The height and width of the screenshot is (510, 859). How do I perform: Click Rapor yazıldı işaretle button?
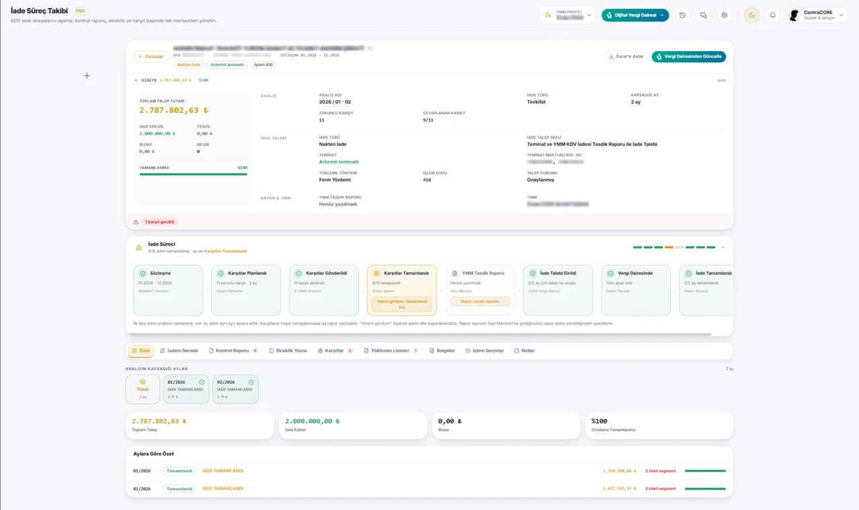coord(480,302)
